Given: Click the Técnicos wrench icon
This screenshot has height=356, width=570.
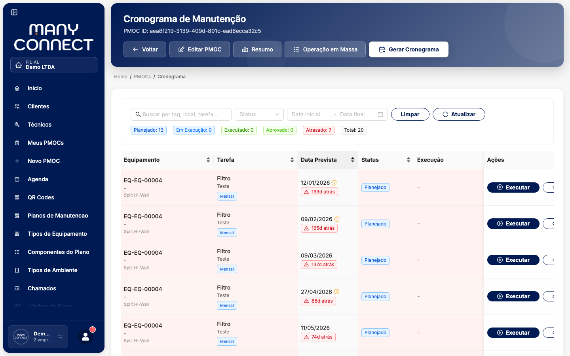Looking at the screenshot, I should [x=17, y=125].
